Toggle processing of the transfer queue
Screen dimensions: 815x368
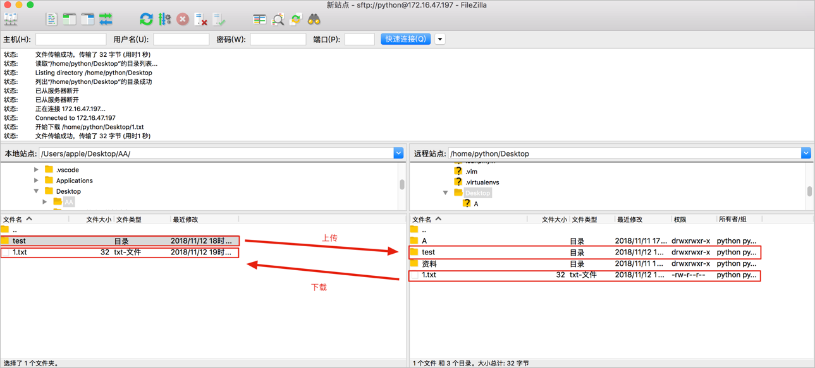165,19
